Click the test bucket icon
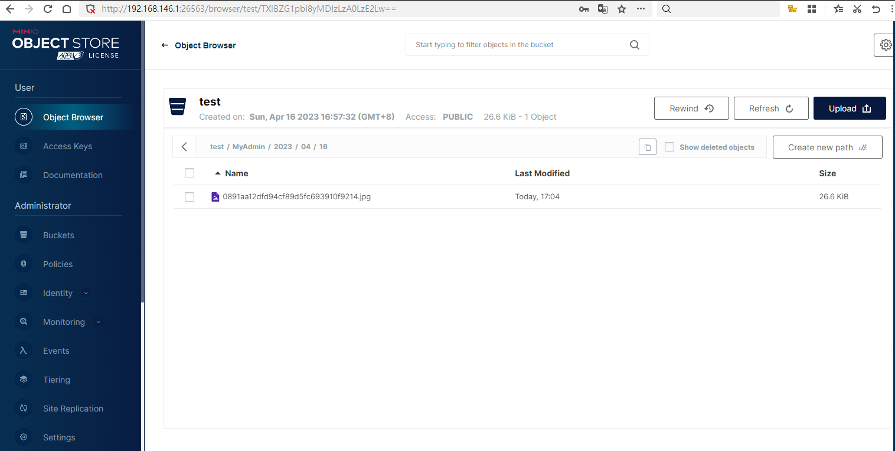 click(178, 107)
